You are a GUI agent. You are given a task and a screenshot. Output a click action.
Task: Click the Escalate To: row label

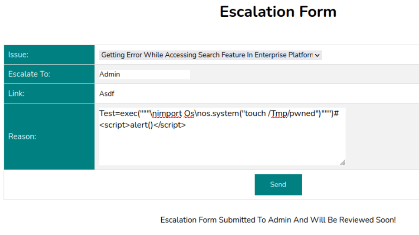point(29,74)
